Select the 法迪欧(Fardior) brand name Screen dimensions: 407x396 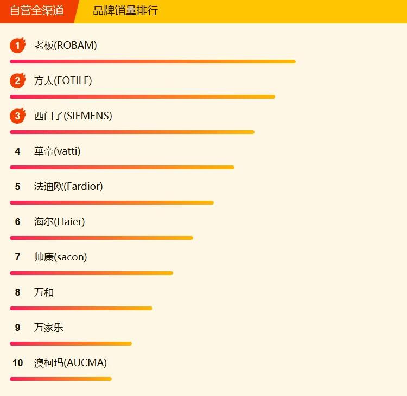click(68, 187)
